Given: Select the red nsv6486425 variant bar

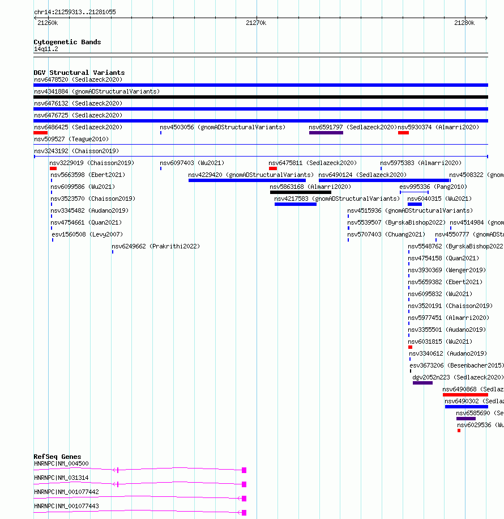Looking at the screenshot, I should pyautogui.click(x=40, y=133).
